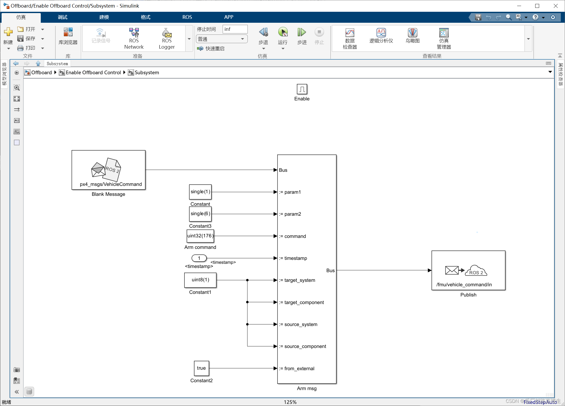Go to Offboard in the breadcrumb

(x=38, y=72)
